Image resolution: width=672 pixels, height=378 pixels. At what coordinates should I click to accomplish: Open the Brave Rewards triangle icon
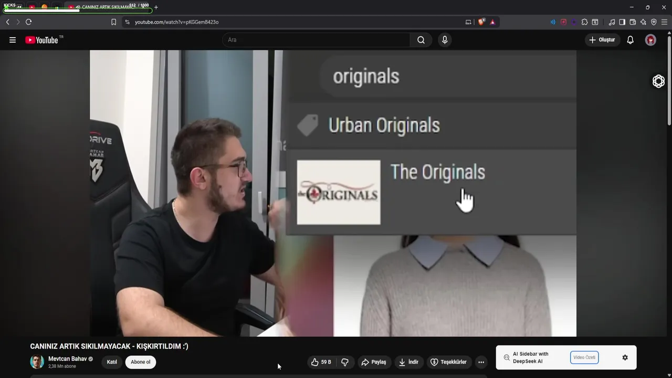point(492,22)
